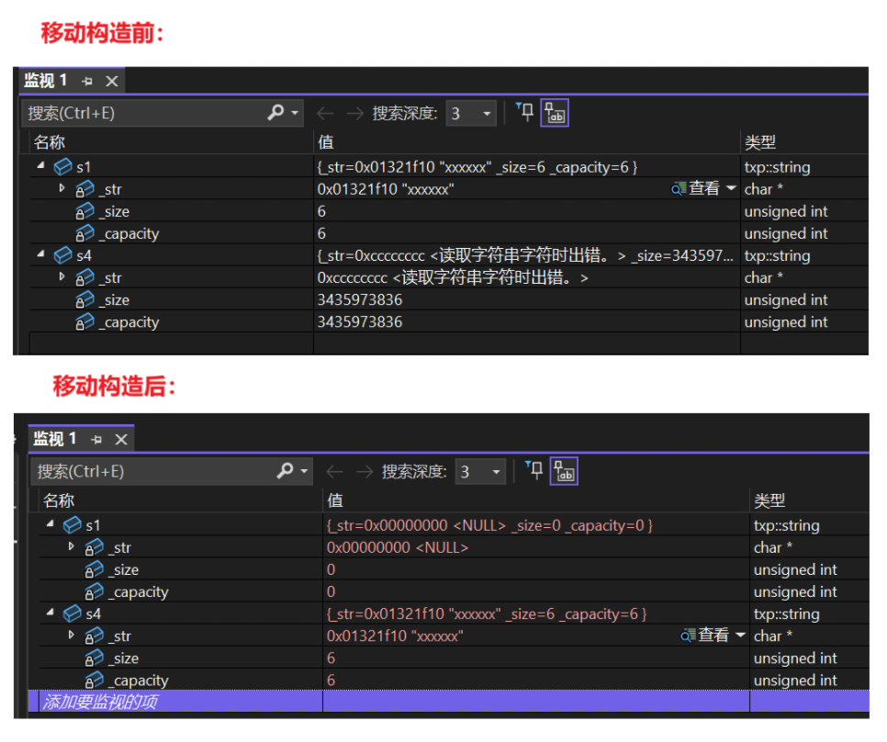
Task: Click 查看 visualizer button in top s1 _str row
Action: click(x=696, y=188)
